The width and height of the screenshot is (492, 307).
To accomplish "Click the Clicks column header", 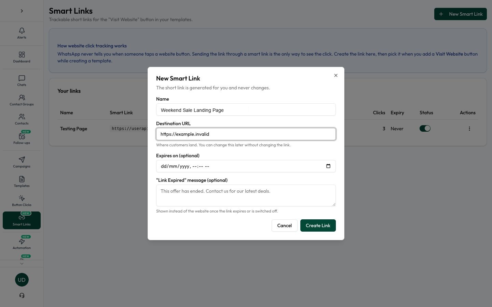I will click(379, 113).
